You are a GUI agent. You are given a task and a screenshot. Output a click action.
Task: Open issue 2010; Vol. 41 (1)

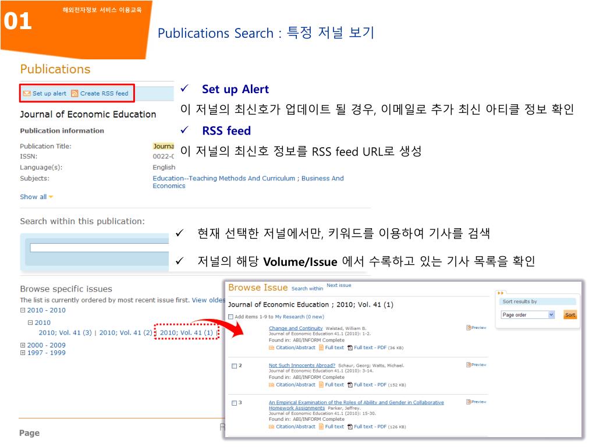pyautogui.click(x=186, y=332)
